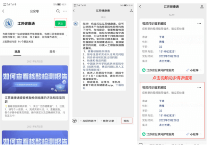The image size is (208, 150).
Task: Switch to the 服务 tab
Action: tap(52, 52)
